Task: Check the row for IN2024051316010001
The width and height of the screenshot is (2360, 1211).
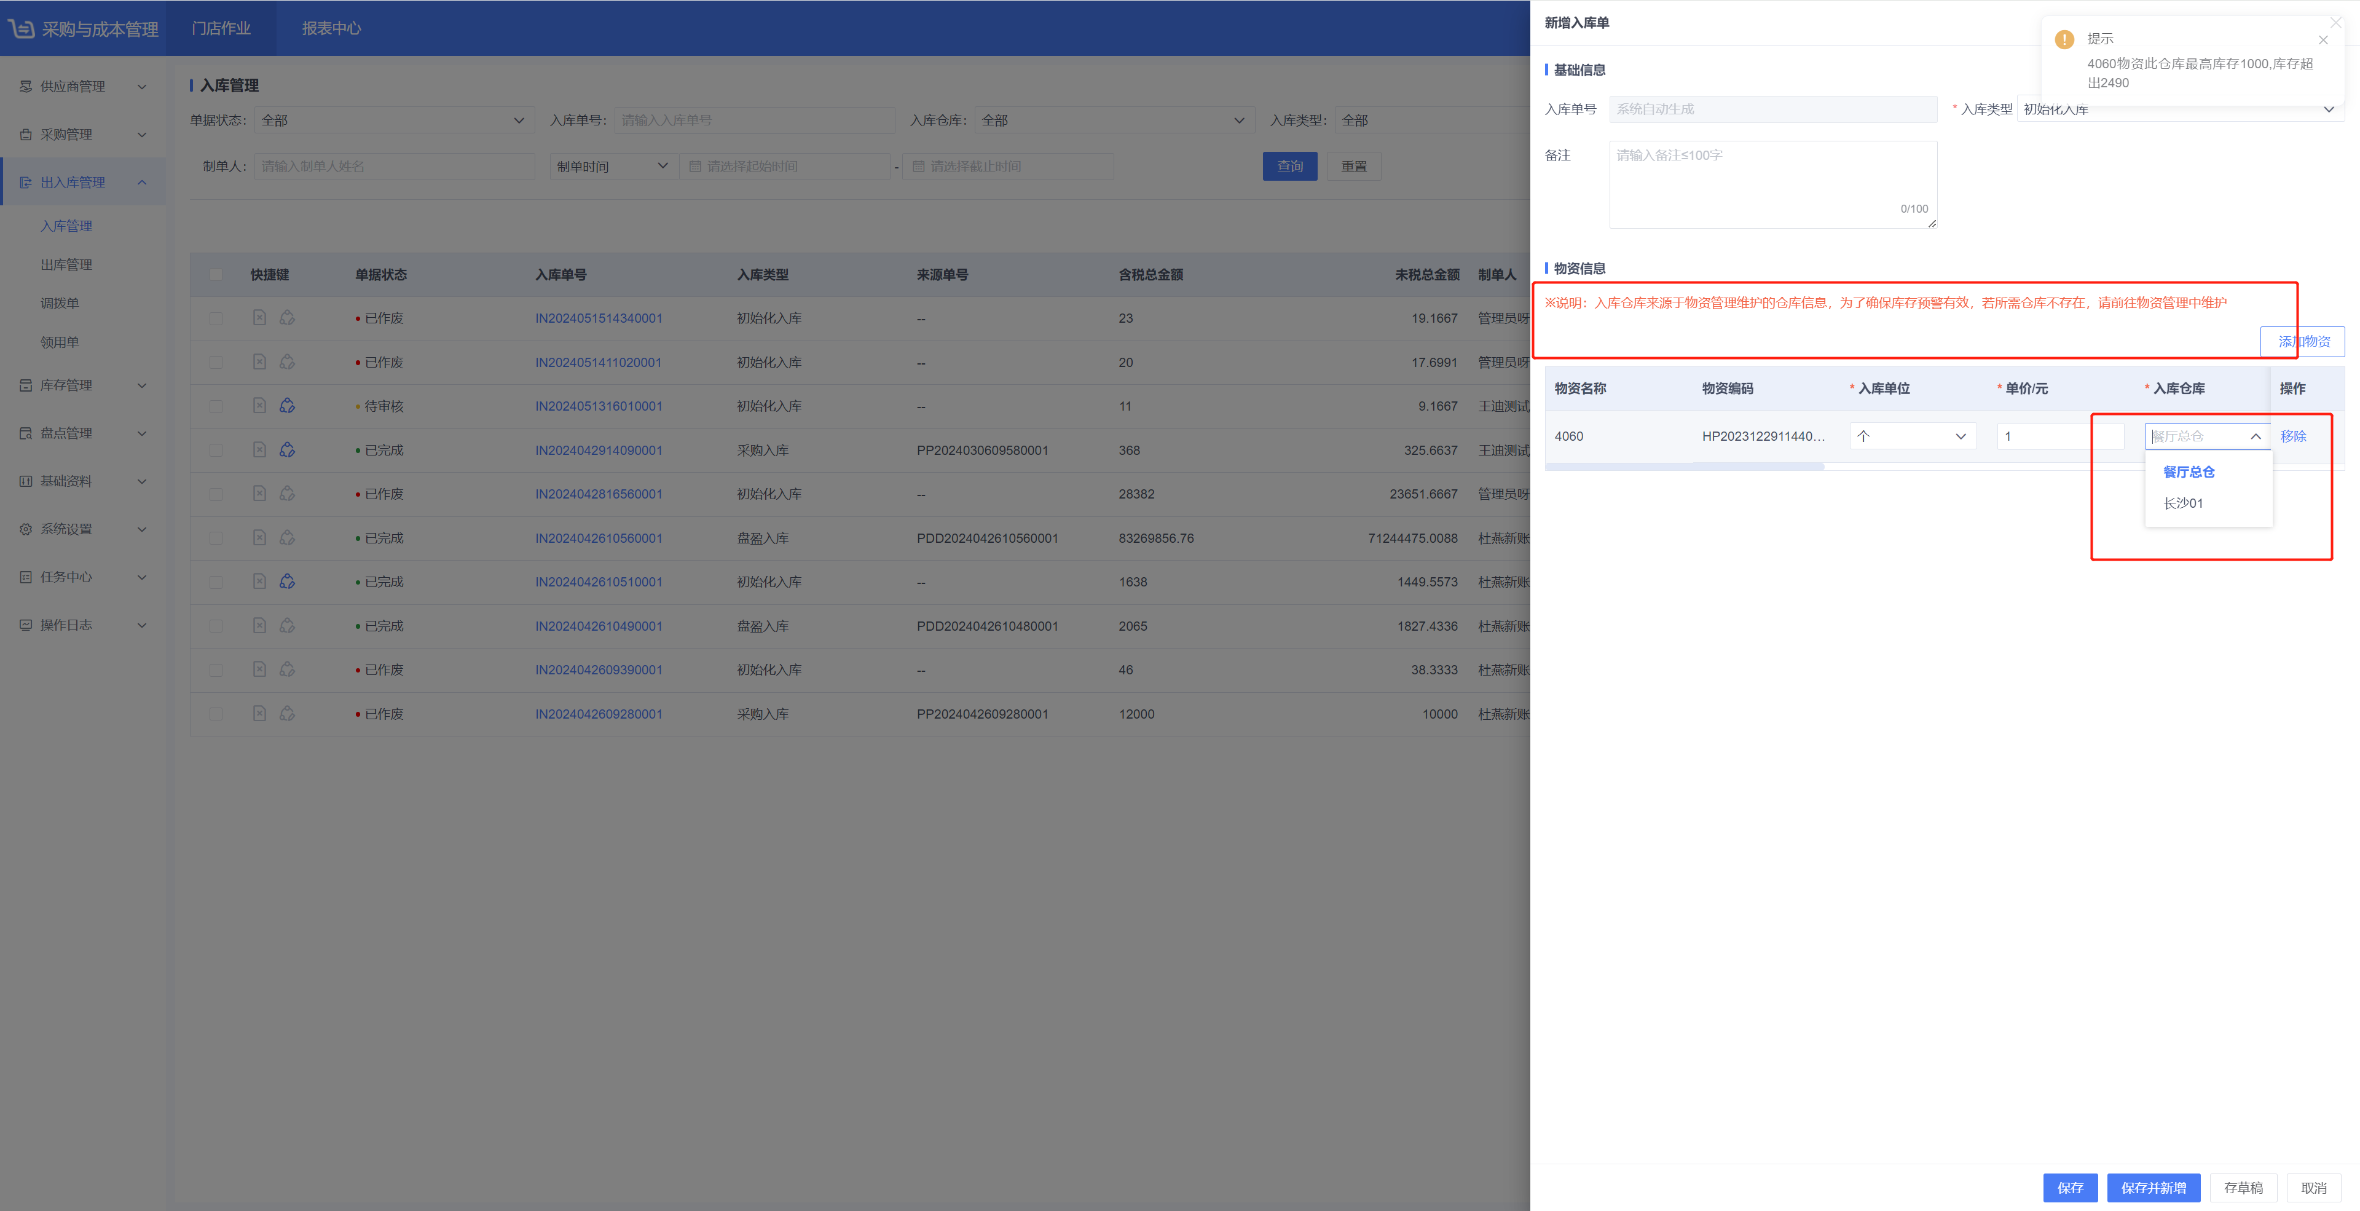Action: [x=215, y=406]
